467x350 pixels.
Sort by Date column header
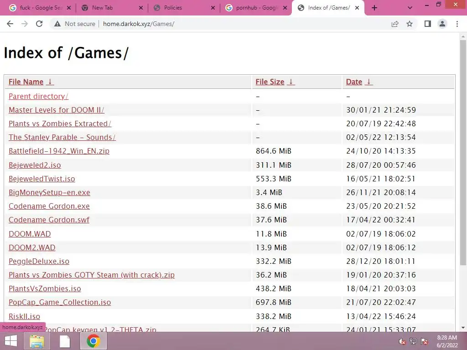[x=359, y=82]
